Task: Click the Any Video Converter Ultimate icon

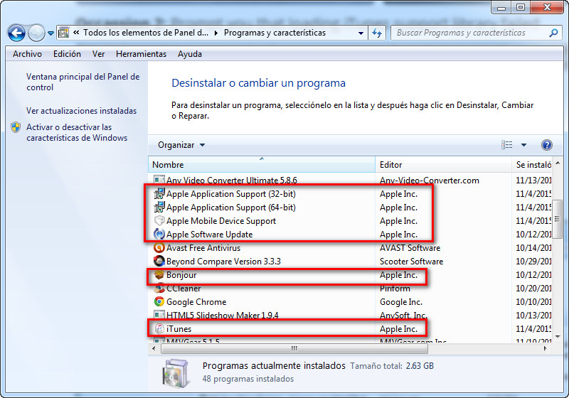Action: pyautogui.click(x=159, y=180)
